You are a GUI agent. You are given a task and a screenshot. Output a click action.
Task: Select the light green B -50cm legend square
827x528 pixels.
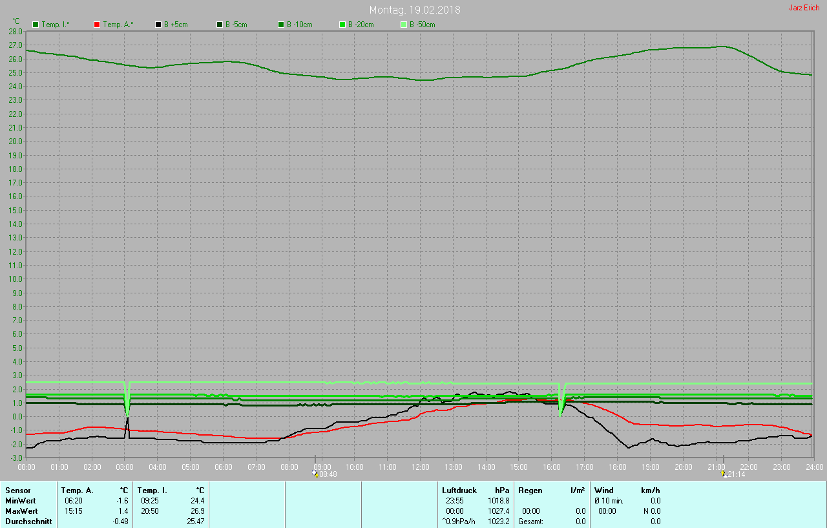(x=404, y=25)
